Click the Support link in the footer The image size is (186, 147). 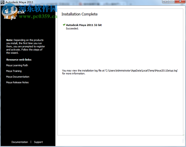point(38,142)
